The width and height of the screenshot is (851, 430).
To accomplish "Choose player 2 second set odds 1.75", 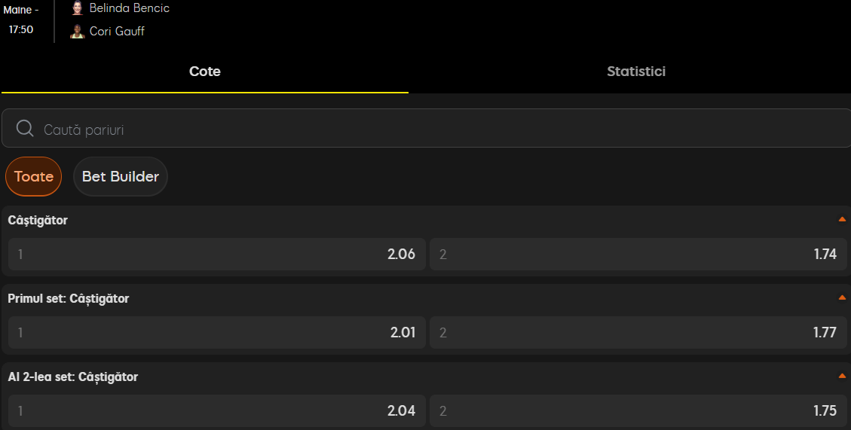I will click(638, 410).
